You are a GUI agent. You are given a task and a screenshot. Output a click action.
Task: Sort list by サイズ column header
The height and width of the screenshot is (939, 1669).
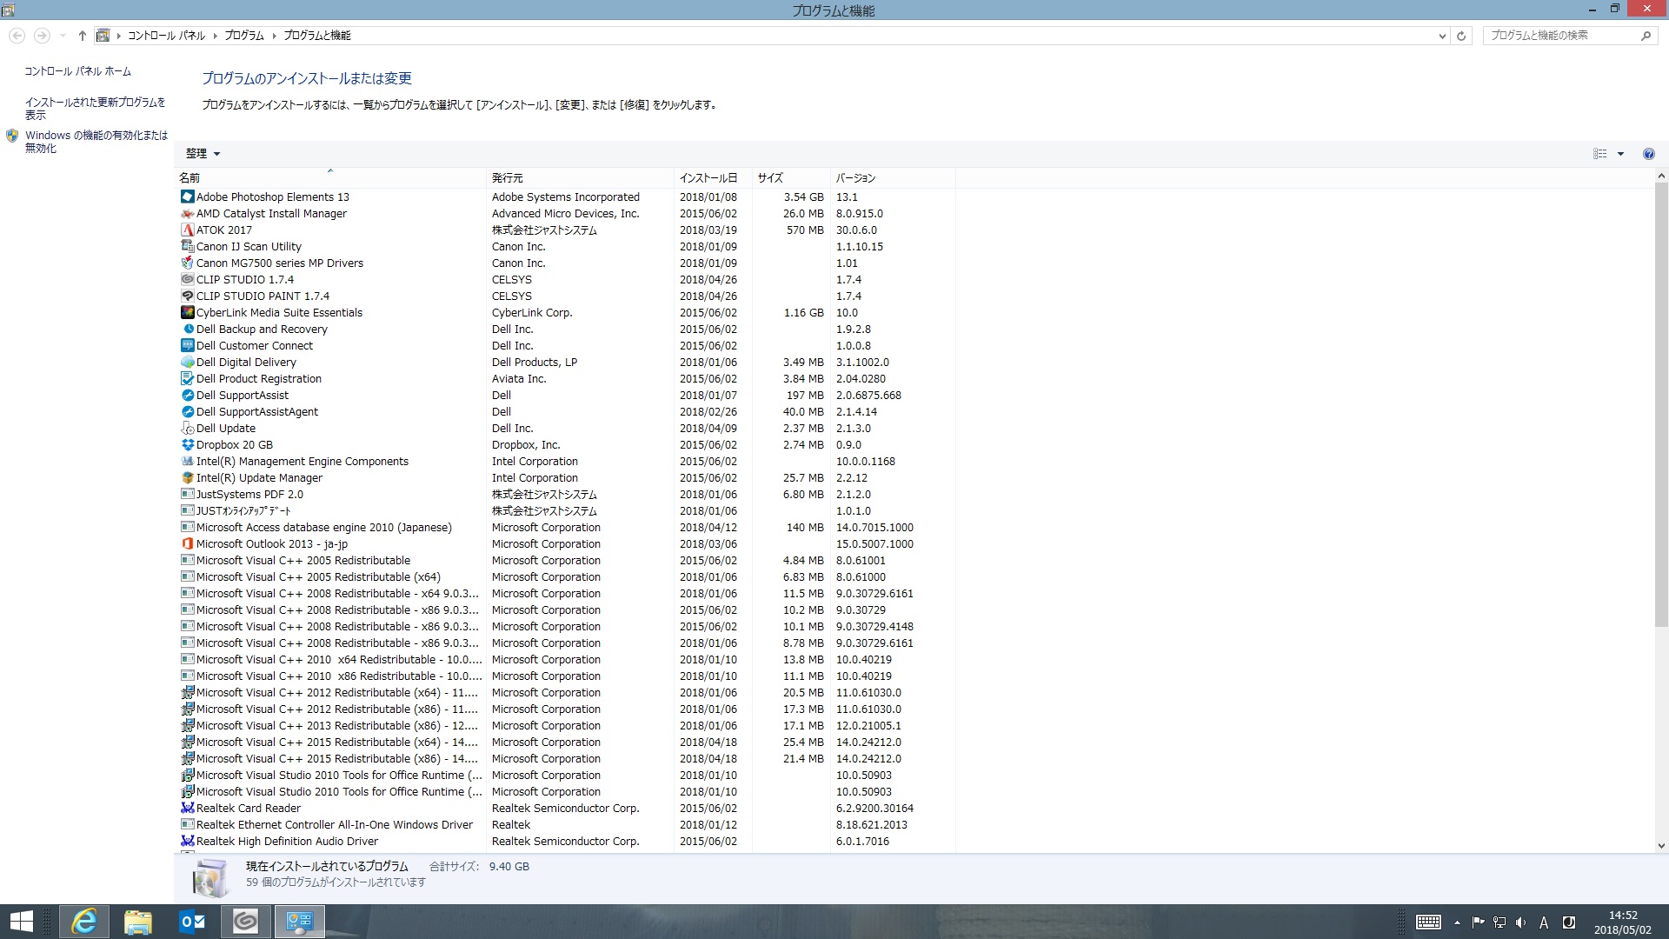pos(770,178)
